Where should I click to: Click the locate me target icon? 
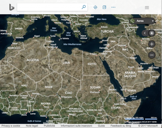point(152,33)
